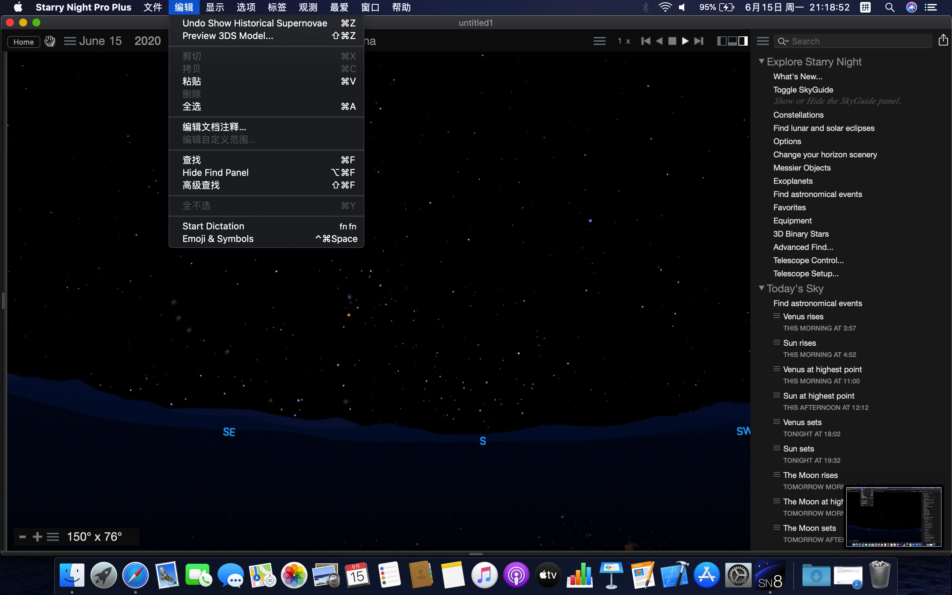Collapse Today's Sky section
Screen dimensions: 952x595
(762, 288)
